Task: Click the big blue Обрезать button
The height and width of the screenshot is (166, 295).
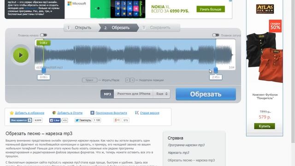Action: (206, 94)
